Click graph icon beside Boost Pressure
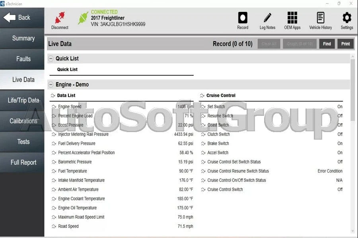The width and height of the screenshot is (358, 238). tap(54, 125)
